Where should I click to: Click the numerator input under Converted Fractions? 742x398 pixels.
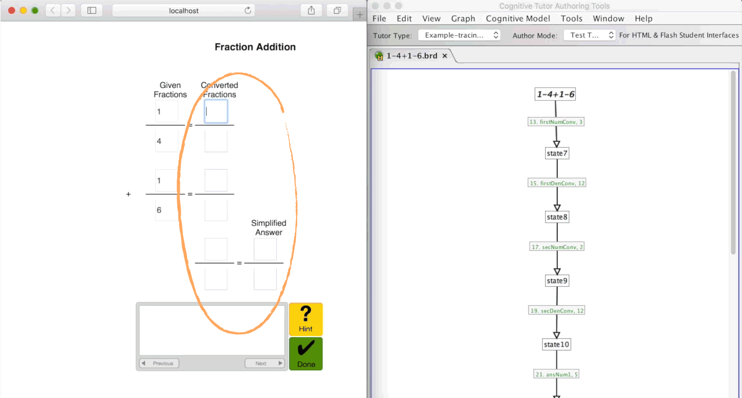215,111
